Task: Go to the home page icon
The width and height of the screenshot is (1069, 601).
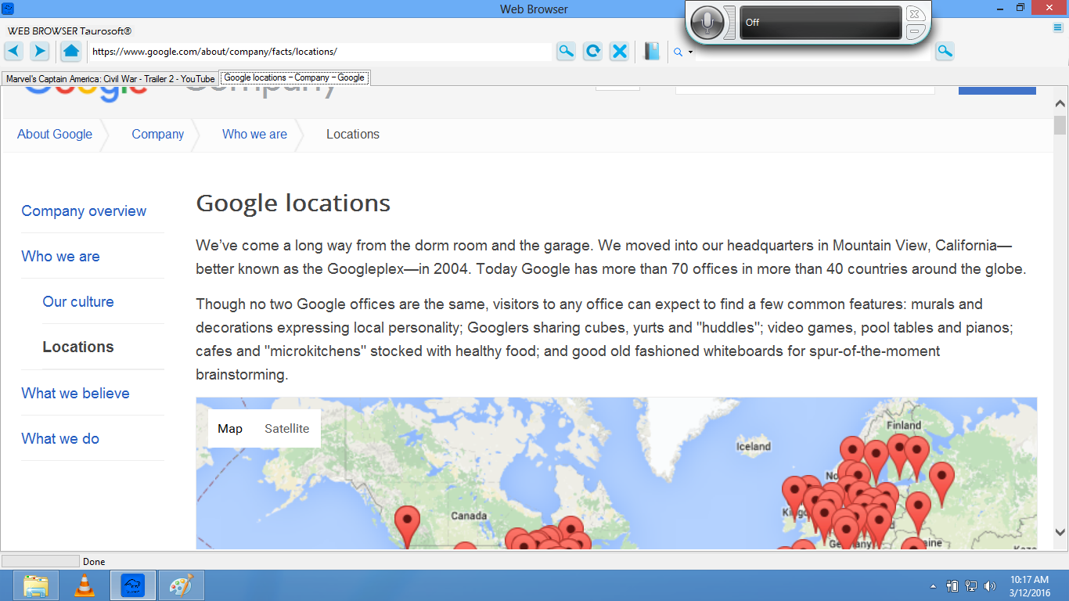Action: click(x=70, y=52)
